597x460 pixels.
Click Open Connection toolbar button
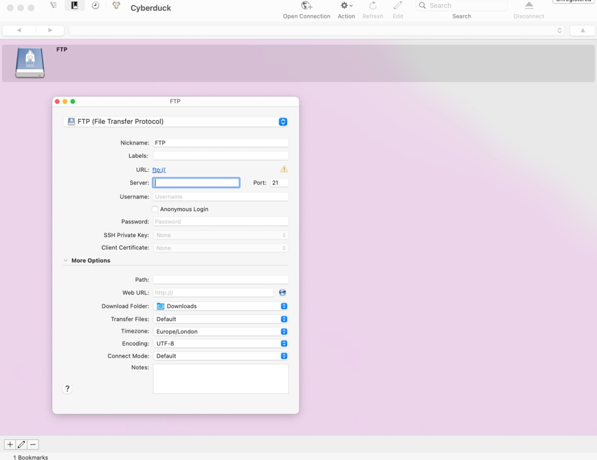coord(307,10)
